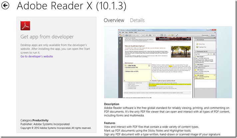237x138 pixels.
Task: Go back using the back arrow
Action: [6, 6]
